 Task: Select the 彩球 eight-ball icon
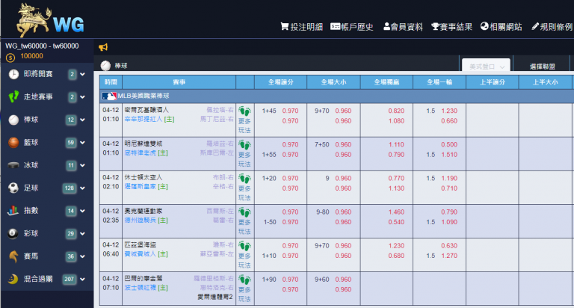pyautogui.click(x=14, y=233)
